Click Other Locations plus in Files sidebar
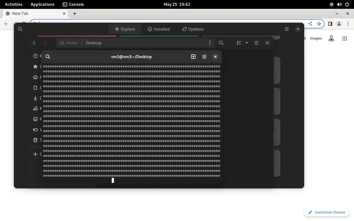The height and width of the screenshot is (221, 354). point(35,154)
